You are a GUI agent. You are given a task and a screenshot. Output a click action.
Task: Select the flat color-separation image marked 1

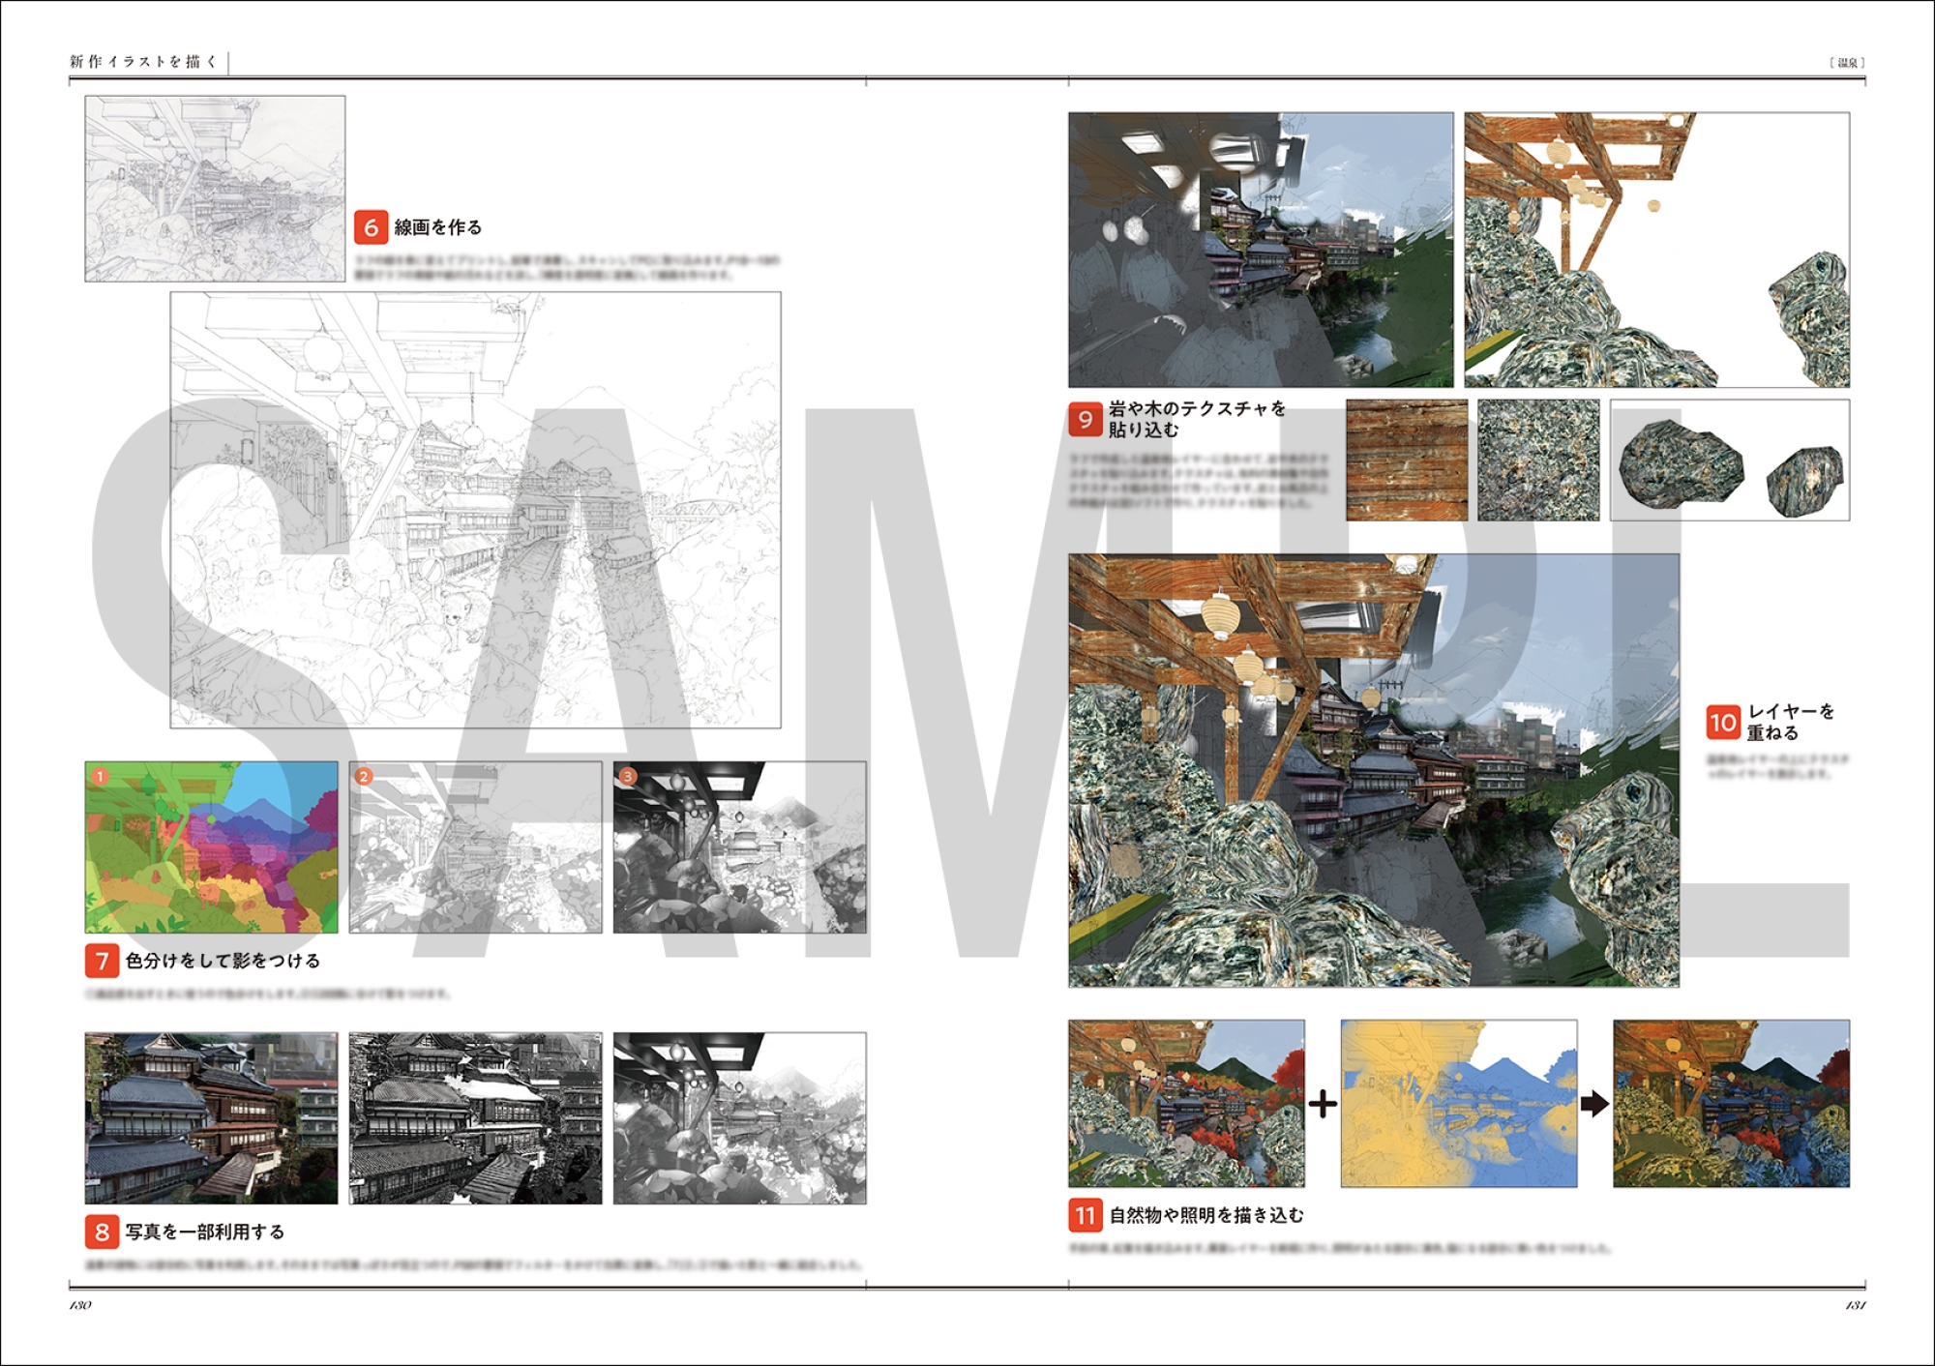click(211, 847)
